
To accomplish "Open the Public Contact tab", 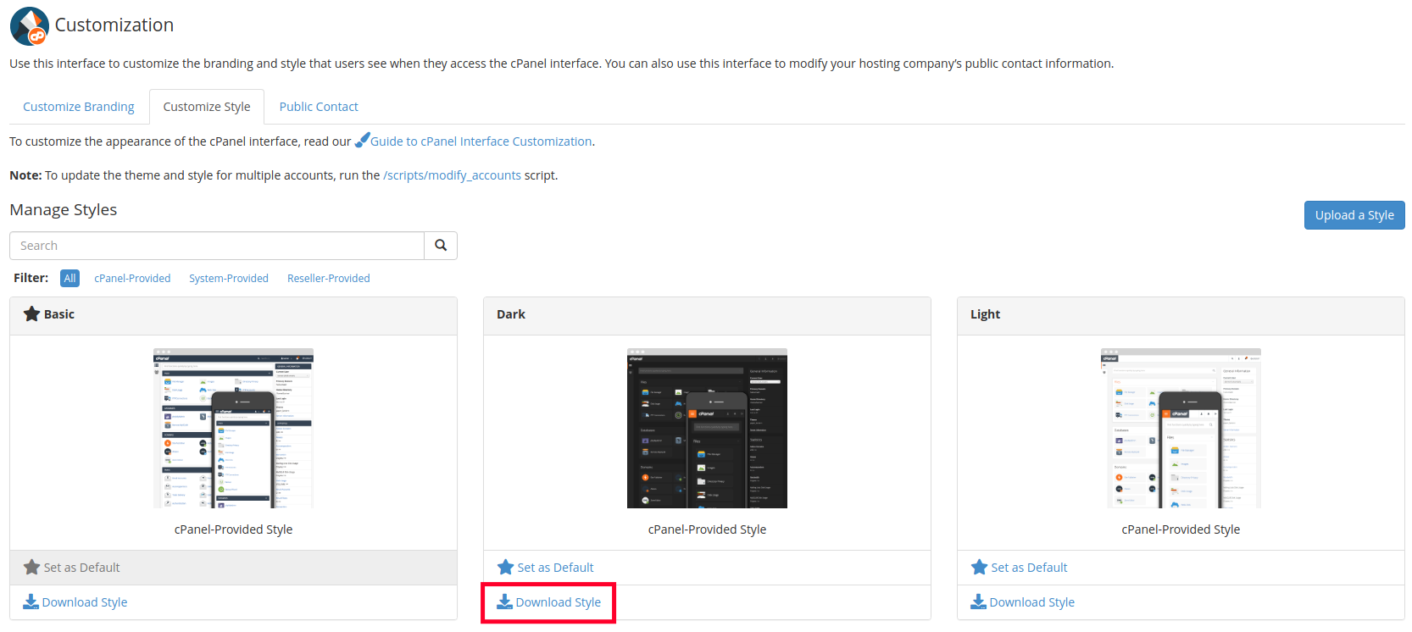I will [x=319, y=107].
